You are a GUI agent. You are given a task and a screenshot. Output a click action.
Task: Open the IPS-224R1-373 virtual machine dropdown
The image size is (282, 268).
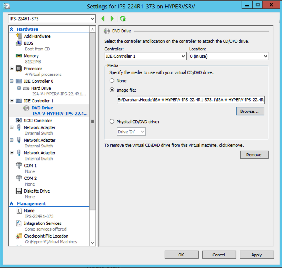[52, 19]
